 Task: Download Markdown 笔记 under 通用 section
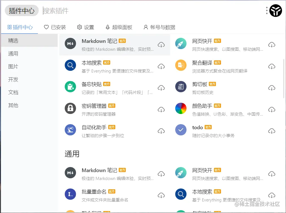pyautogui.click(x=161, y=174)
